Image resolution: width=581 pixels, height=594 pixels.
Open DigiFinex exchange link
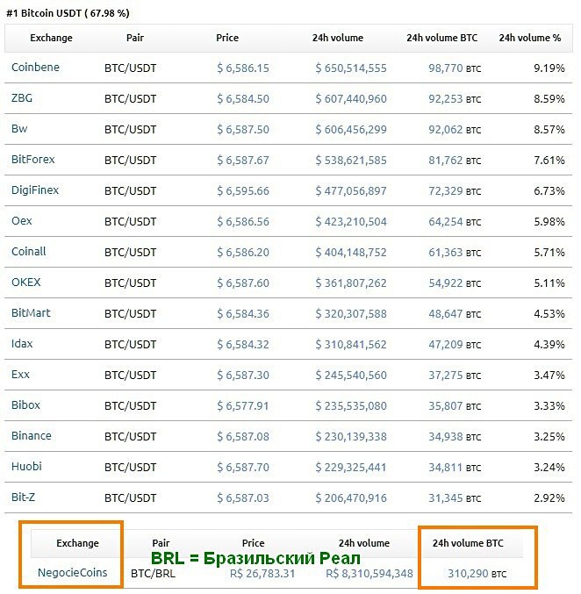(x=35, y=190)
